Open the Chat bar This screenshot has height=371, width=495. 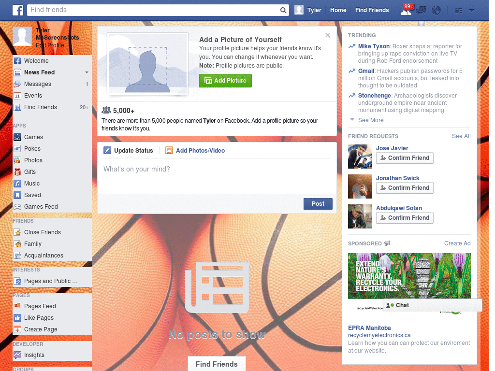[x=433, y=305]
